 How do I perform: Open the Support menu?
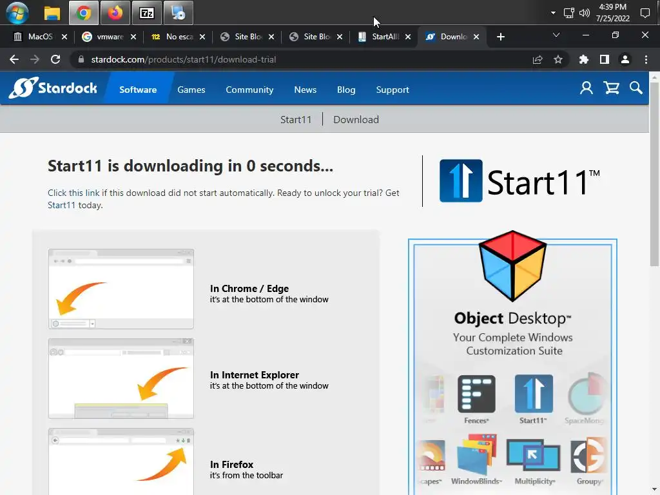click(393, 90)
